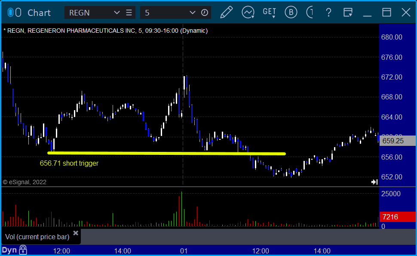
Task: Open help with the question mark icon
Action: pyautogui.click(x=329, y=12)
